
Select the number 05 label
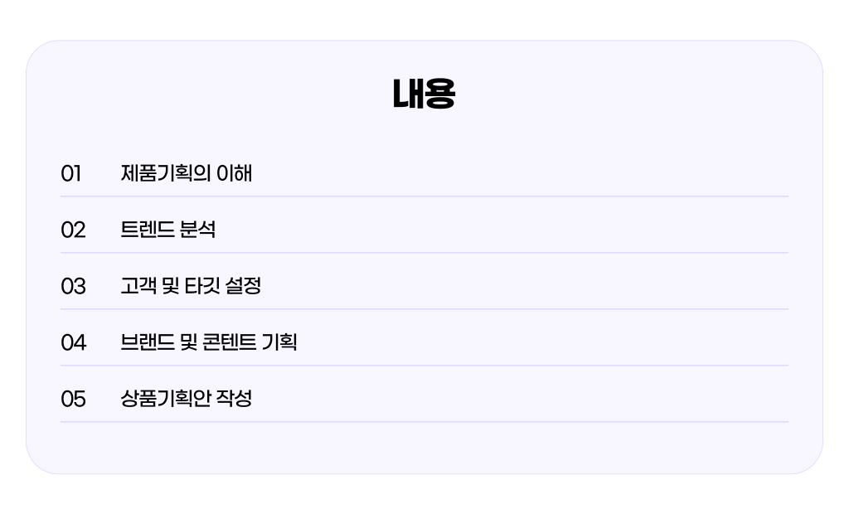pos(73,399)
